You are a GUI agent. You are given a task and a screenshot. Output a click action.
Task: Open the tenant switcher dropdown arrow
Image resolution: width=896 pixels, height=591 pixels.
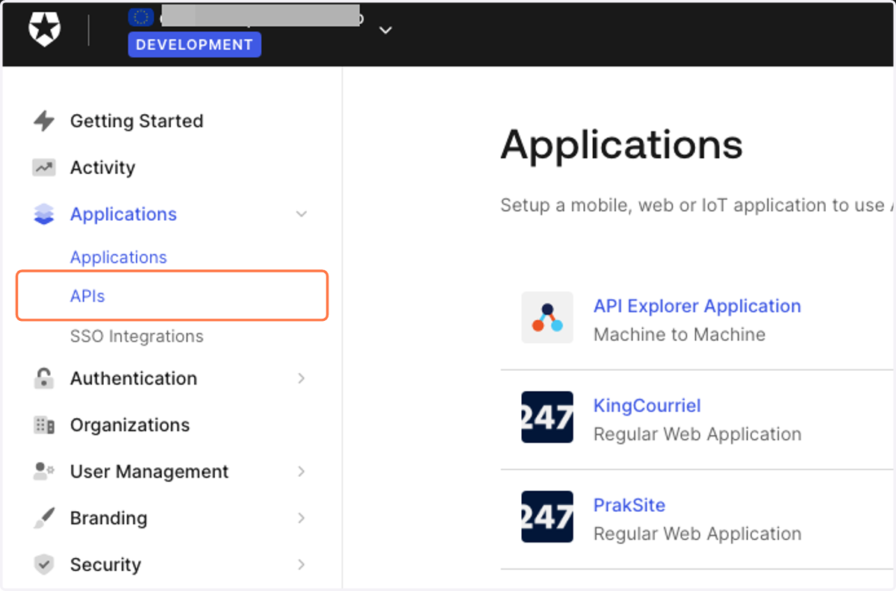click(x=385, y=31)
